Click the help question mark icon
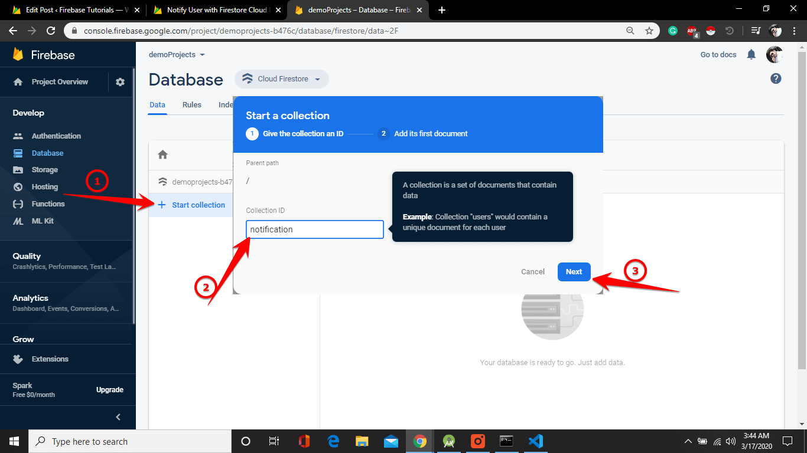 (x=776, y=78)
